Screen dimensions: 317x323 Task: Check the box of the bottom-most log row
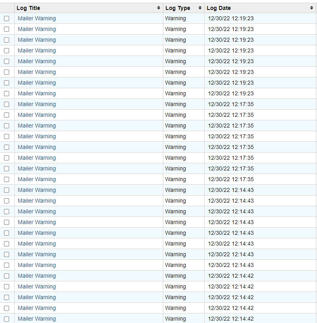(x=6, y=319)
